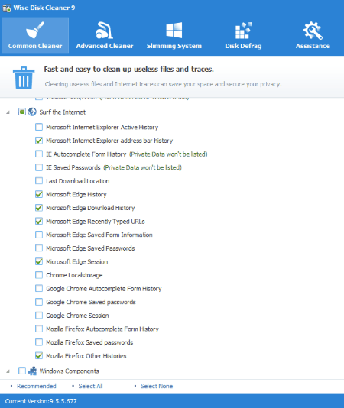Open the Common Cleaner tab
The image size is (344, 408).
(35, 35)
